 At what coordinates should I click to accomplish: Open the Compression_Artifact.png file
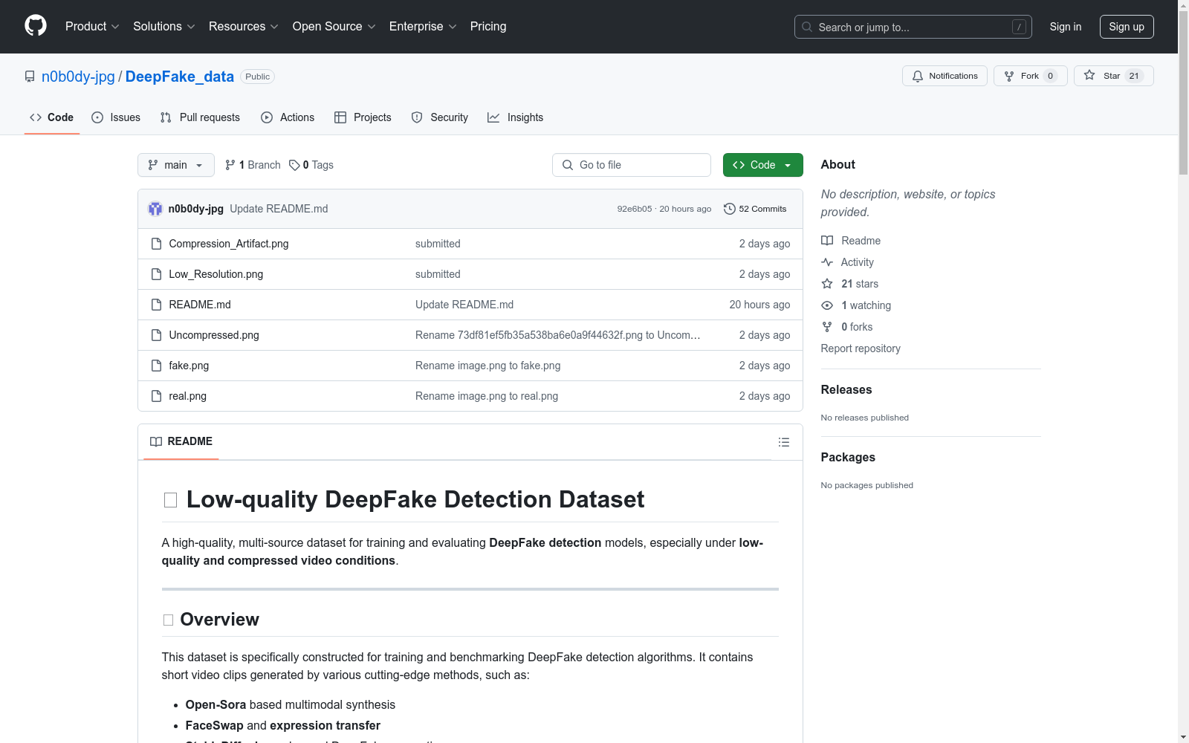(229, 244)
